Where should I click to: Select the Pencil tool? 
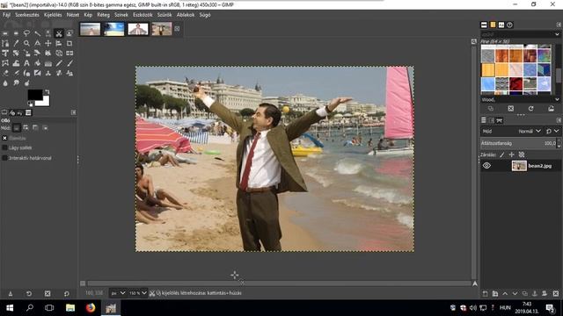pos(59,63)
